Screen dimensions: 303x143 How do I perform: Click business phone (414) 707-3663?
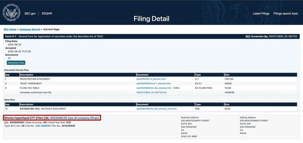[189, 137]
